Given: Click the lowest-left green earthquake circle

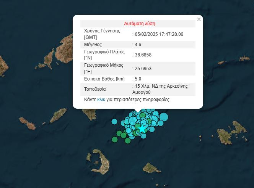Looking at the screenshot, I should (114, 139).
